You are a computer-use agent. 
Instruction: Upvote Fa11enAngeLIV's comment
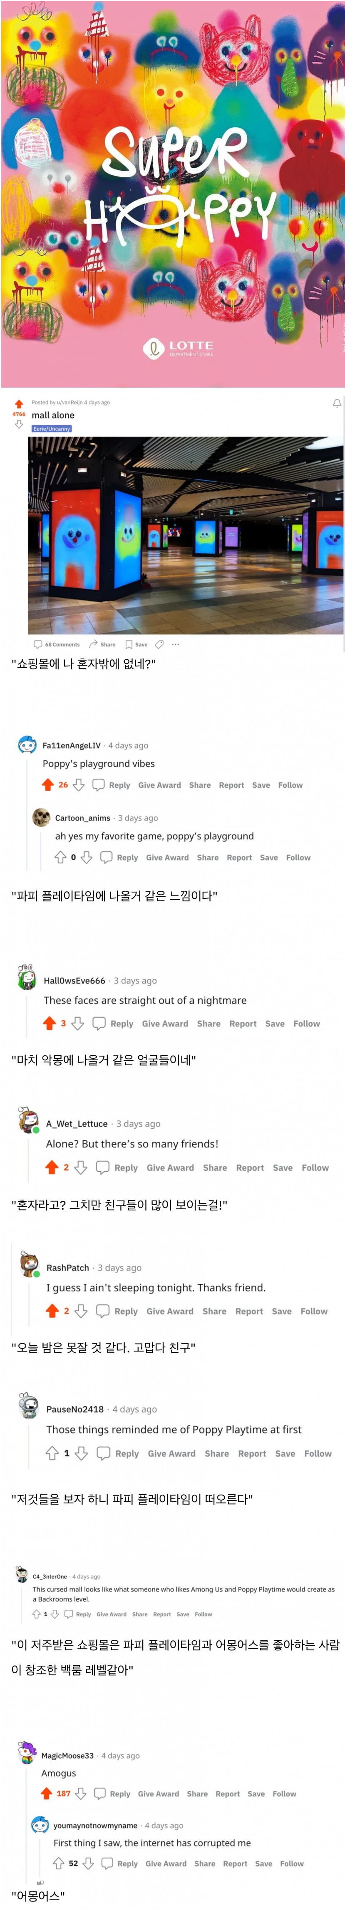coord(48,784)
